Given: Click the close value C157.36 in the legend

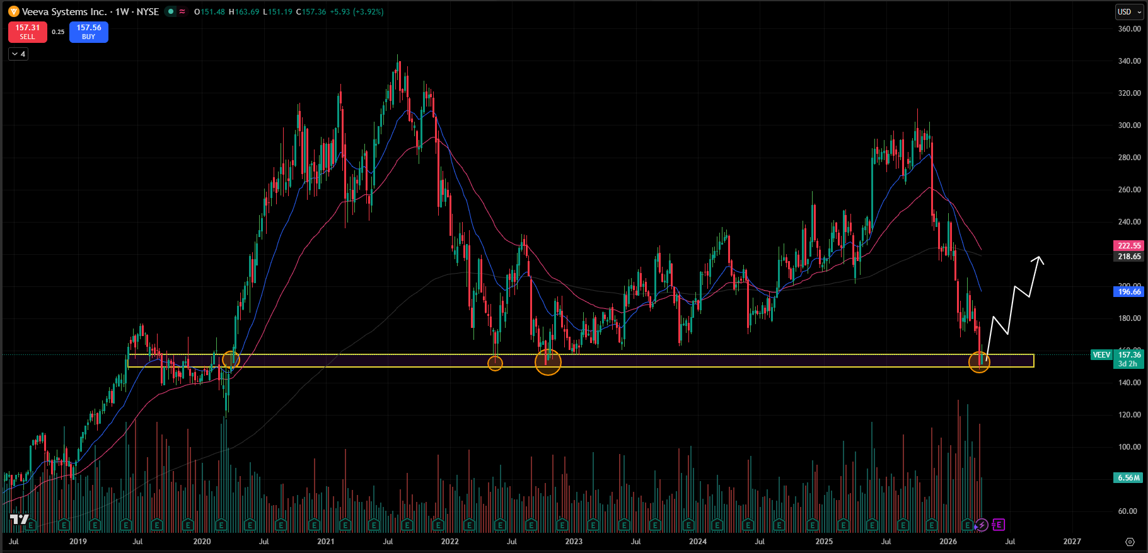Looking at the screenshot, I should pos(311,11).
